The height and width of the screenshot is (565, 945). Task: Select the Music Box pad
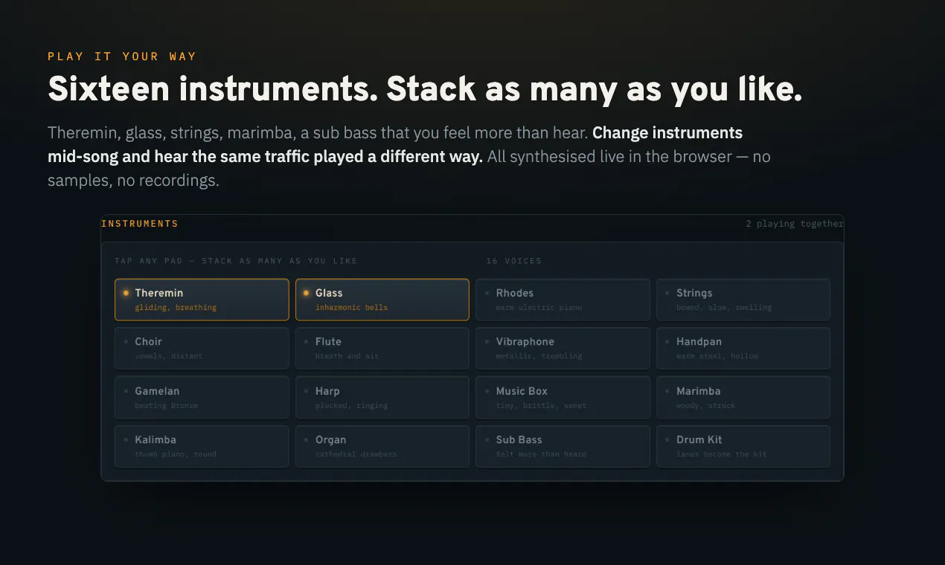click(x=563, y=398)
